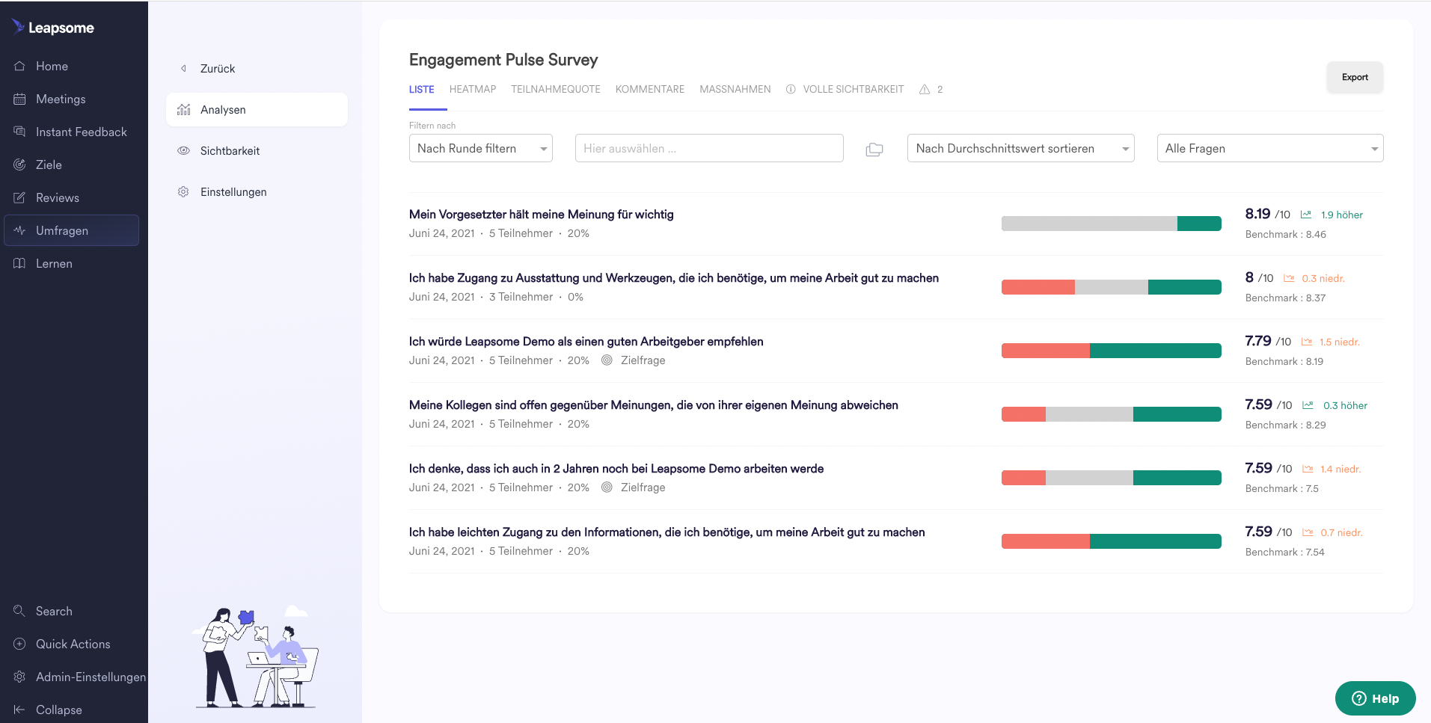Open Umfragen pulse icon in sidebar
The width and height of the screenshot is (1431, 723).
tap(19, 230)
